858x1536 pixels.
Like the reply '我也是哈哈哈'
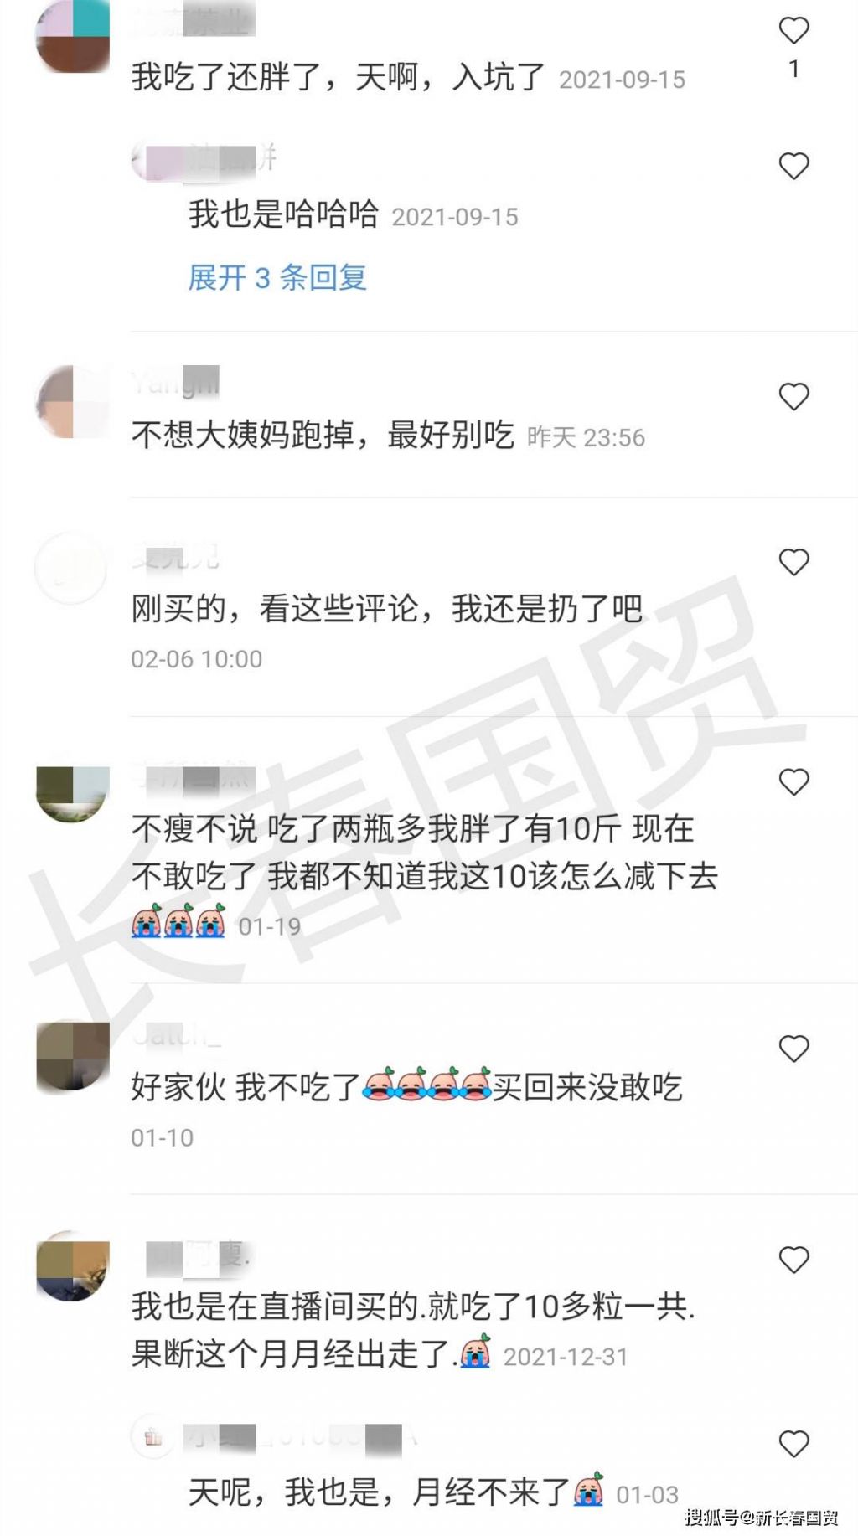(x=793, y=166)
